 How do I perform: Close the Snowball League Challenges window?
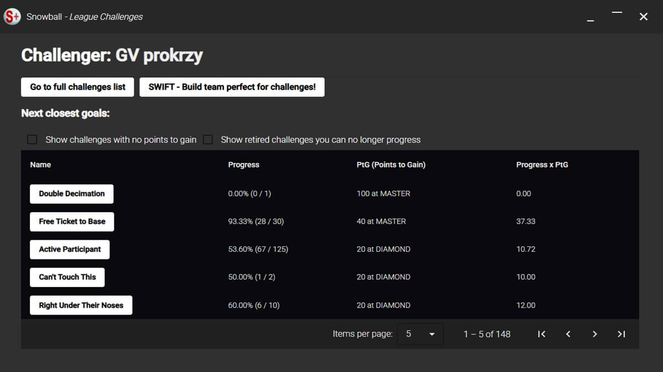click(644, 17)
